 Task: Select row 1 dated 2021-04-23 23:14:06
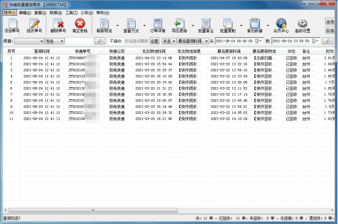tap(169, 58)
